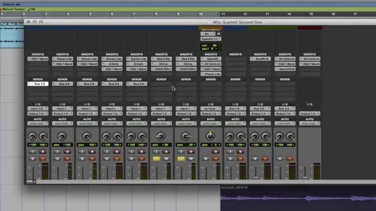
Task: Open the auto read dropdown on the rightmost master track
Action: coord(310,123)
